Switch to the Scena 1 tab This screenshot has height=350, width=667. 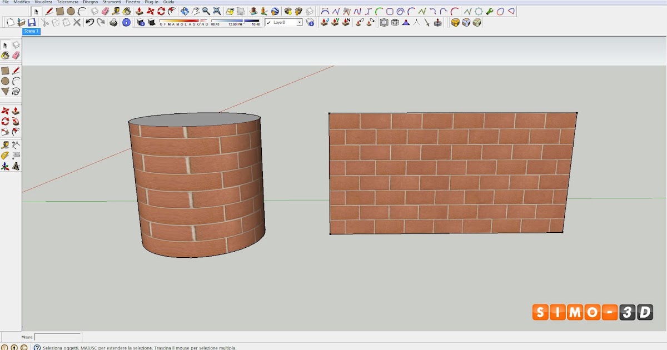tap(31, 32)
